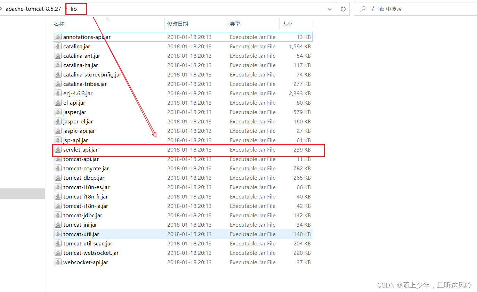Select the file name tomcat-coyote.jar
This screenshot has height=292, width=477.
[x=86, y=168]
